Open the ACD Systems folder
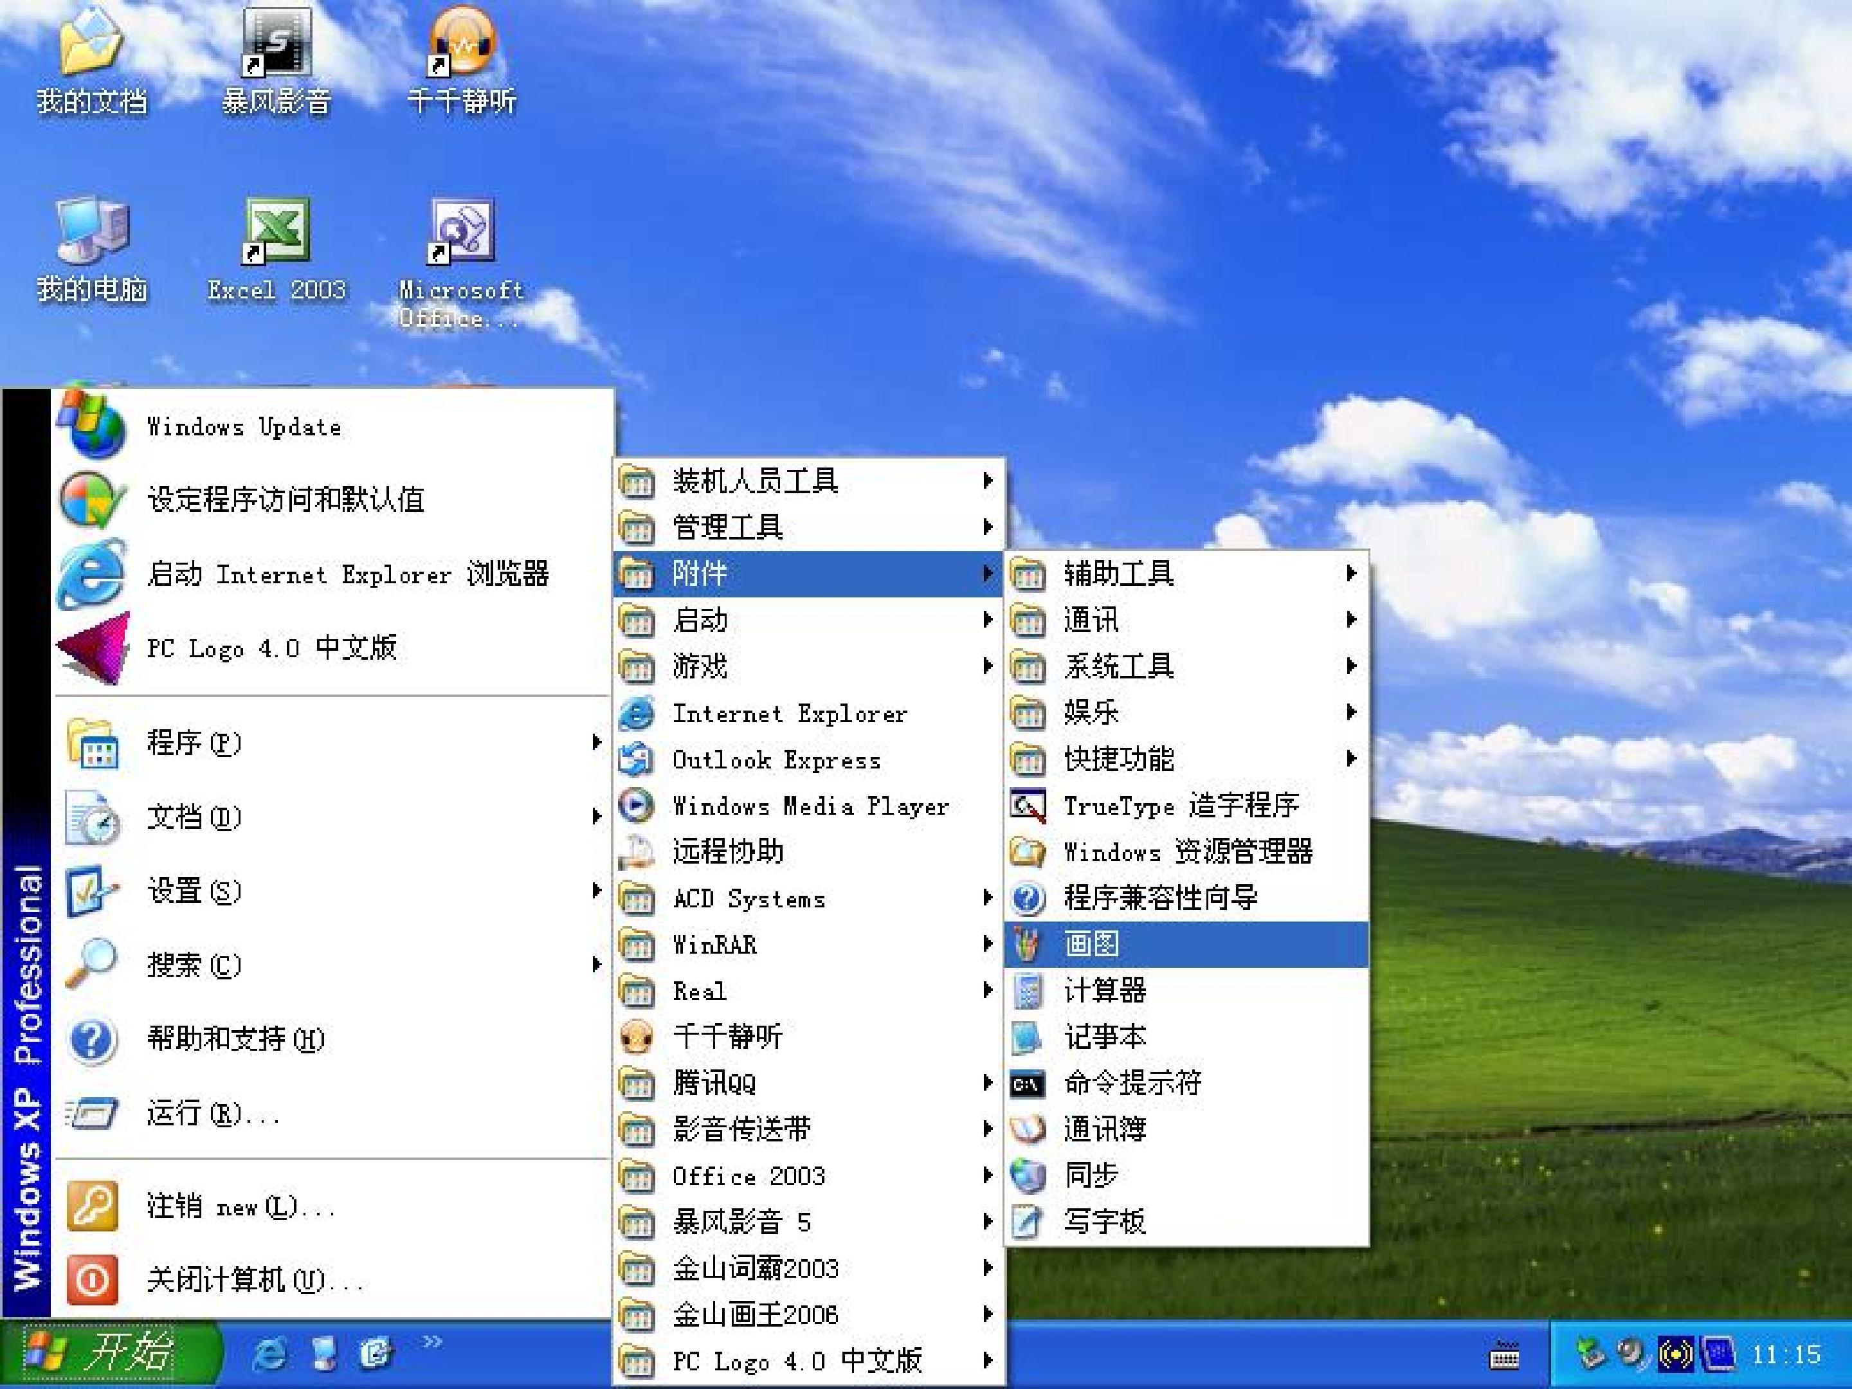Viewport: 1852px width, 1389px height. pyautogui.click(x=809, y=898)
